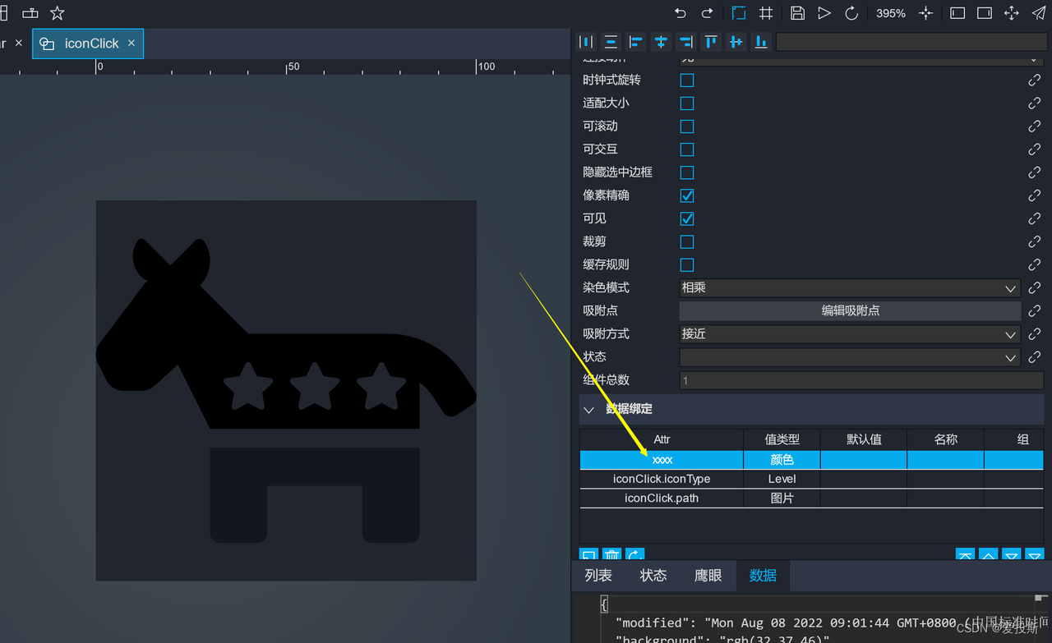
Task: Switch to the 状态 tab
Action: click(653, 576)
